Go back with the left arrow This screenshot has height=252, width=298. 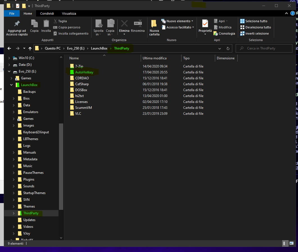pos(9,48)
